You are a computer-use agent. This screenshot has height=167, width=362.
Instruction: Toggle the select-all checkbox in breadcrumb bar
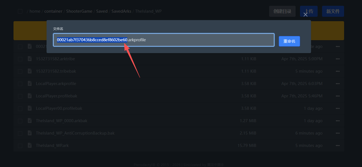20,11
